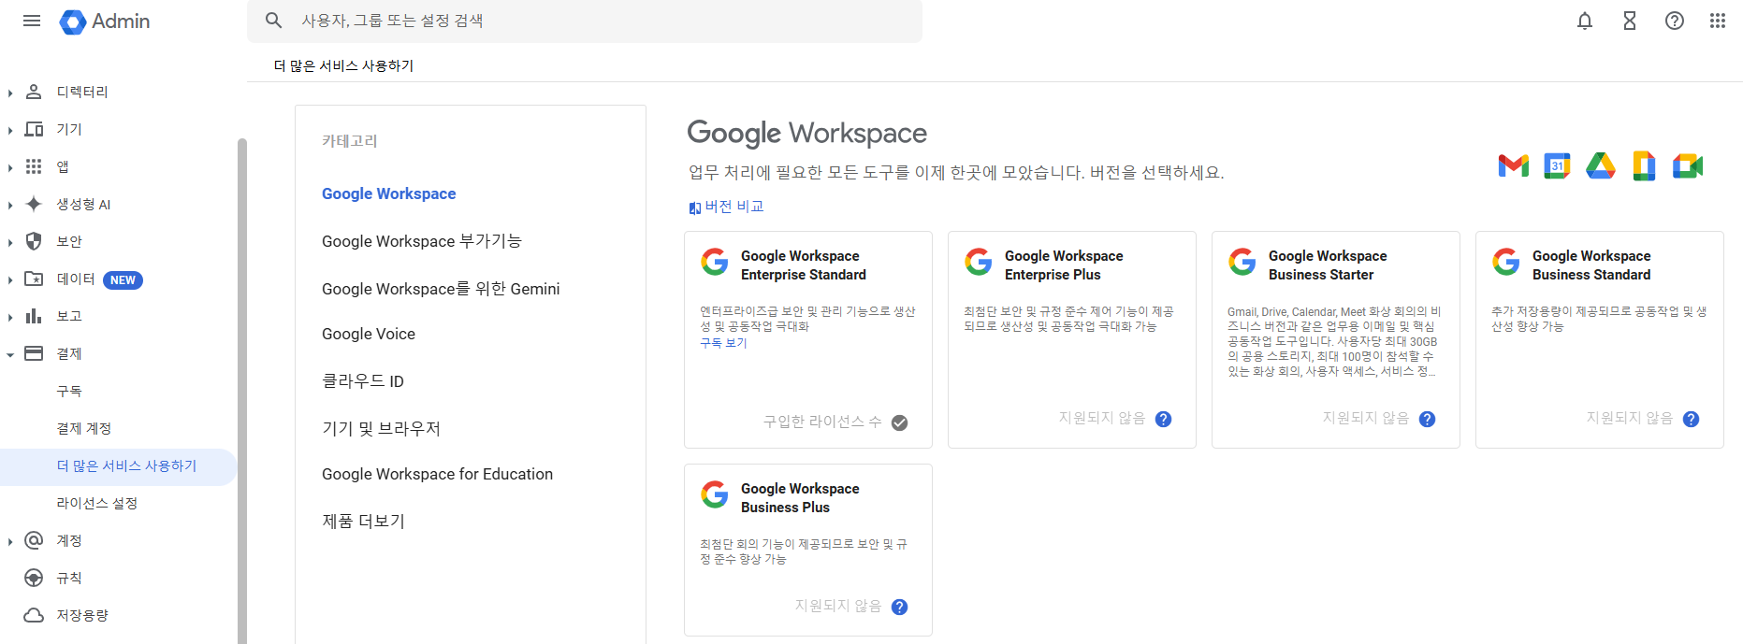Expand the 데이터 sidebar section
The width and height of the screenshot is (1743, 644).
point(9,279)
